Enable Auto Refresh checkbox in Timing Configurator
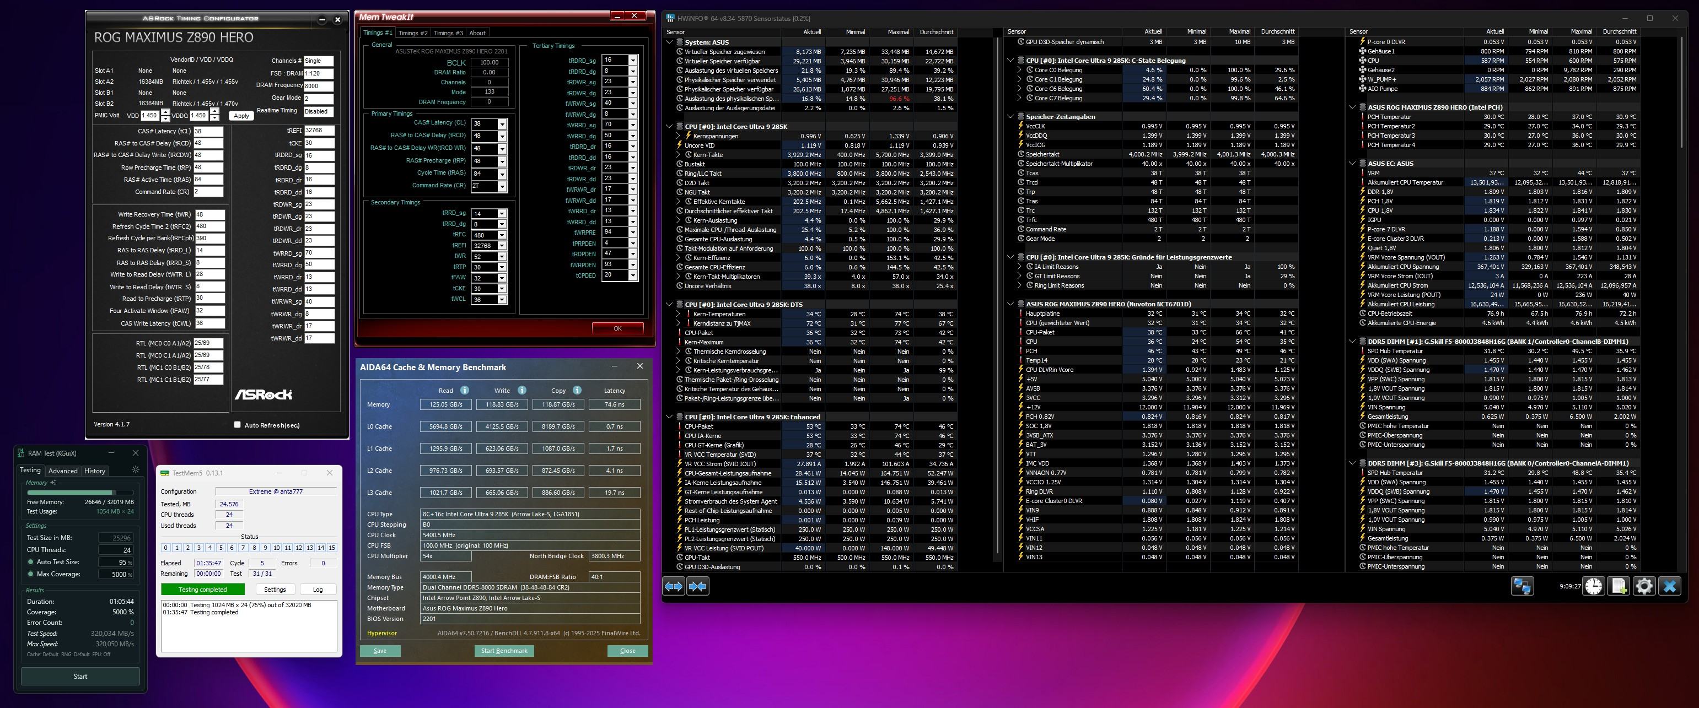This screenshot has width=1699, height=708. coord(238,425)
